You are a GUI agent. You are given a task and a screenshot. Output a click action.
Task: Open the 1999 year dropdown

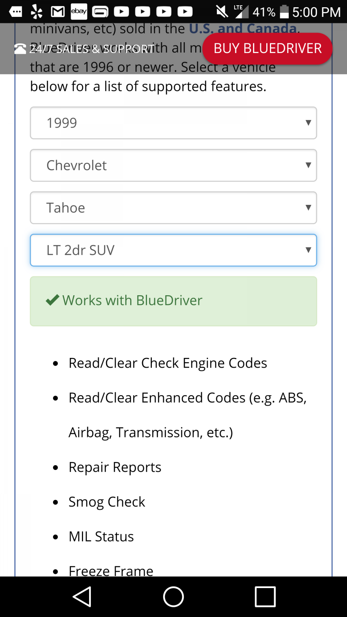click(173, 123)
